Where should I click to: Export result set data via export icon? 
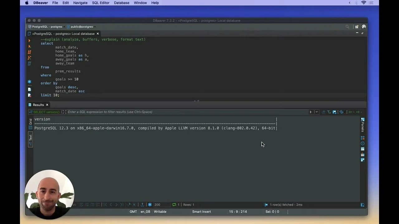point(143,204)
